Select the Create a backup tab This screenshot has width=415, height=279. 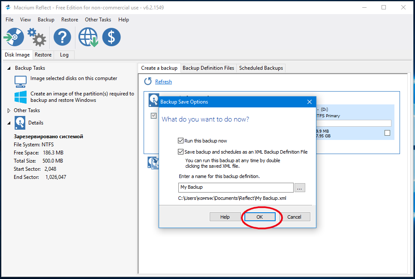click(x=159, y=68)
